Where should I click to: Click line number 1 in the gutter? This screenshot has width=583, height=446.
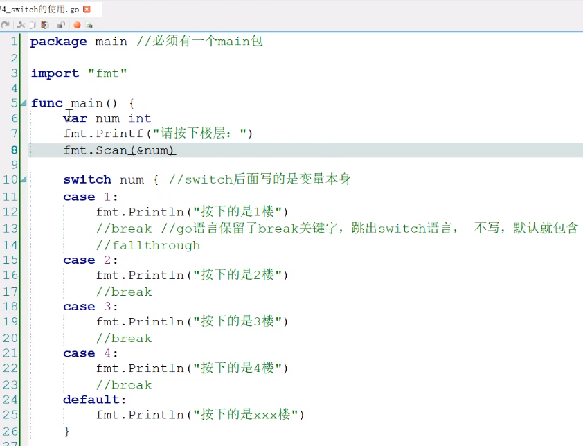[15, 41]
